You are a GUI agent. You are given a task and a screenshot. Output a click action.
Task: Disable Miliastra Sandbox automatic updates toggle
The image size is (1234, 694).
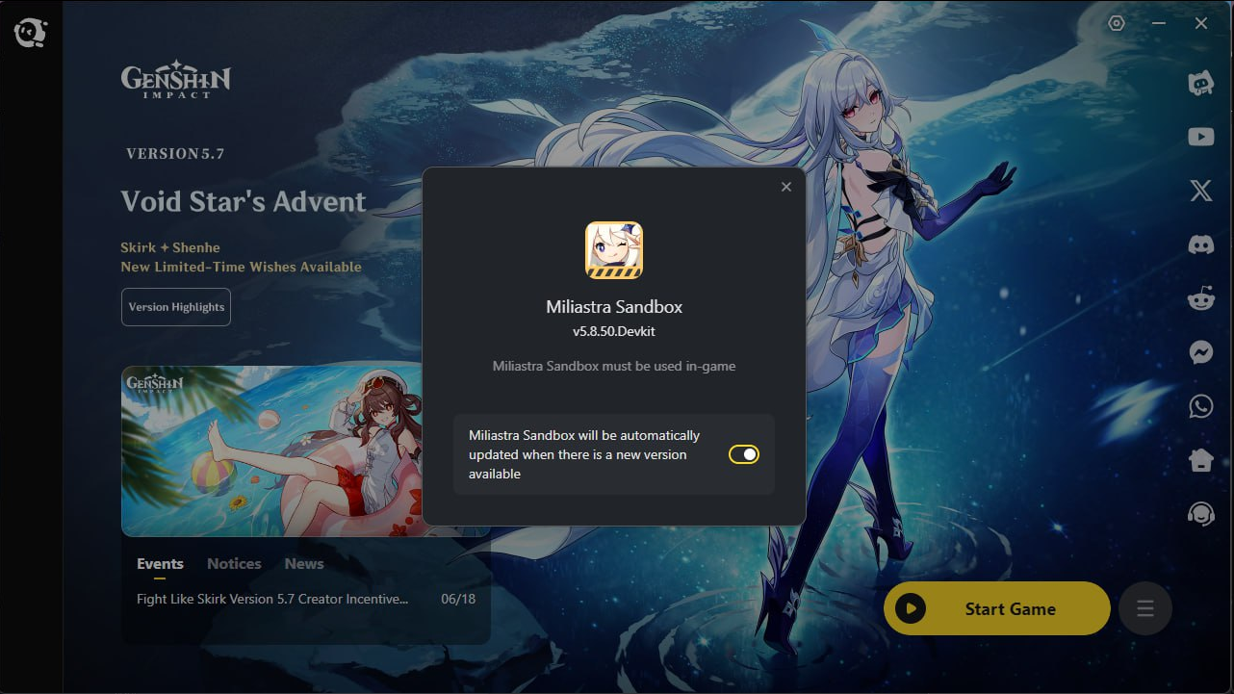pos(744,454)
